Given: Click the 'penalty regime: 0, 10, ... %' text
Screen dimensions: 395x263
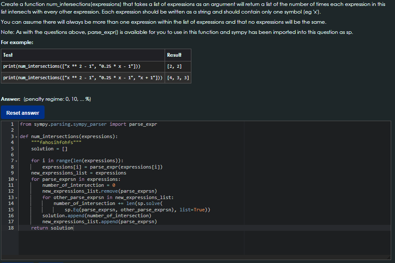Looking at the screenshot, I should click(x=57, y=99).
